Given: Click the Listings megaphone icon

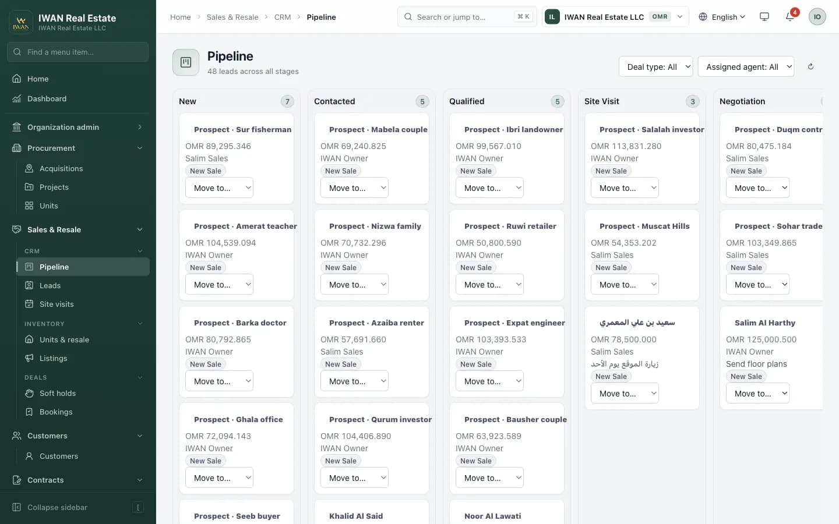Looking at the screenshot, I should [29, 358].
